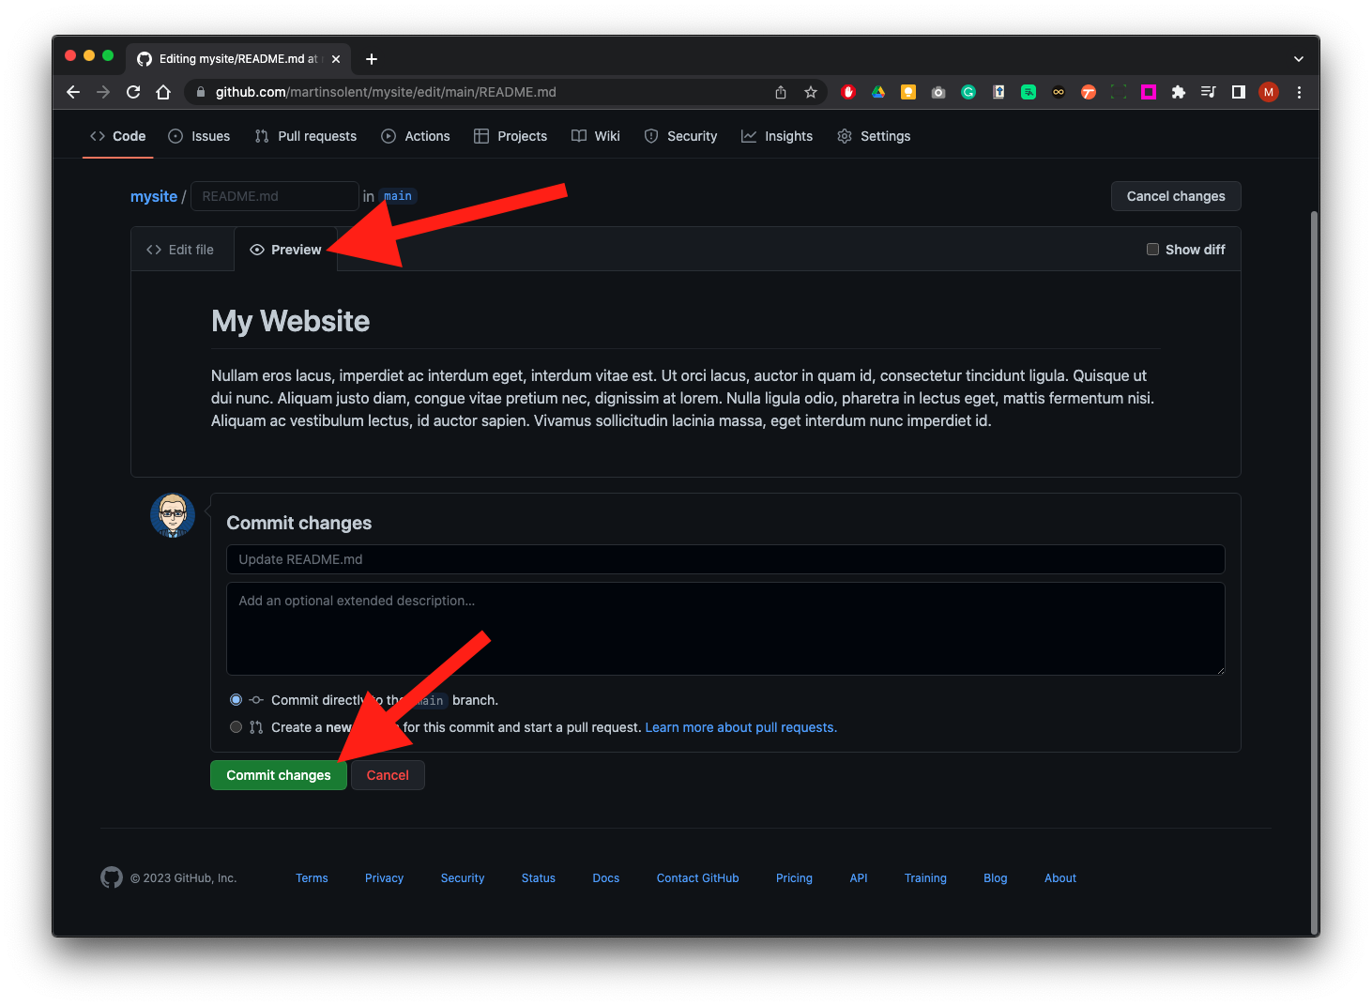Go to the browser home page icon
Screen dimensions: 1372x1006
(x=163, y=92)
